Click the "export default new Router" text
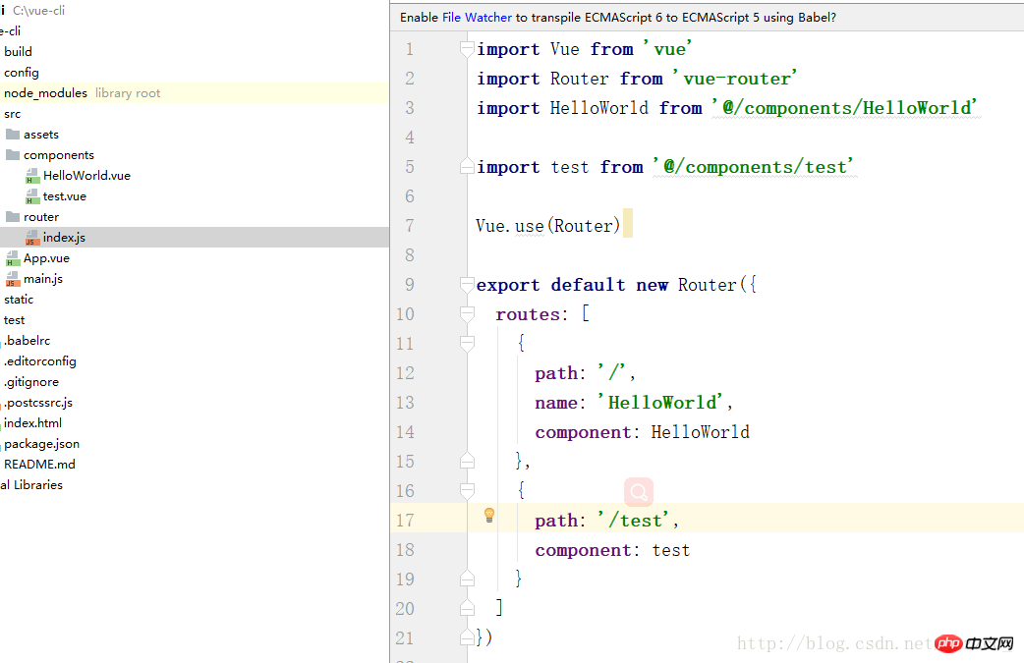Image resolution: width=1024 pixels, height=663 pixels. [x=606, y=285]
